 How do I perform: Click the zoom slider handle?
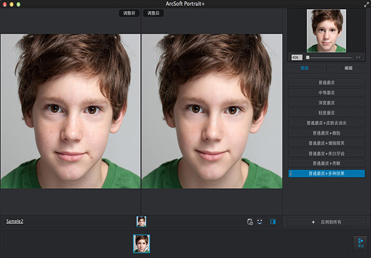tap(307, 57)
